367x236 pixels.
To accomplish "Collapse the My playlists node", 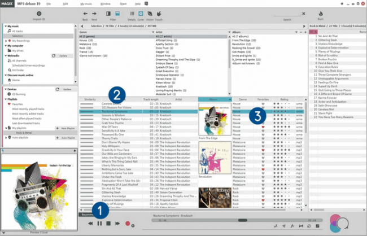I will pos(6,128).
